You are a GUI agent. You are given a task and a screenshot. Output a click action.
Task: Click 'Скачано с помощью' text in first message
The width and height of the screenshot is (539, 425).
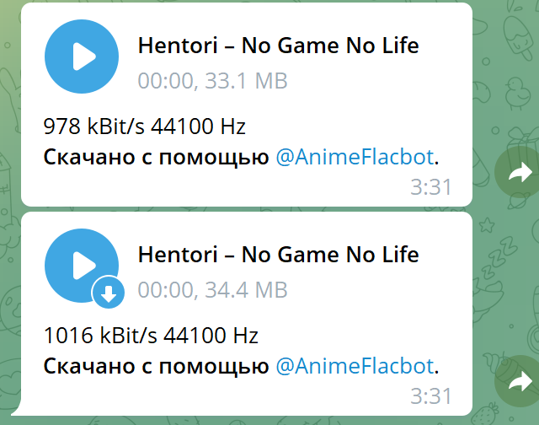click(156, 158)
